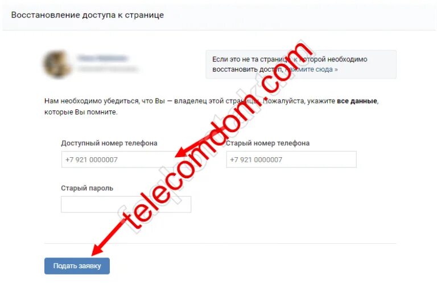437x291 pixels.
Task: Click the Если это не та страница notice box
Action: pyautogui.click(x=301, y=64)
